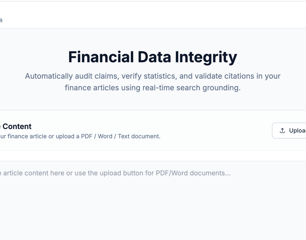
Task: Click the word PDF in the description
Action: point(86,136)
